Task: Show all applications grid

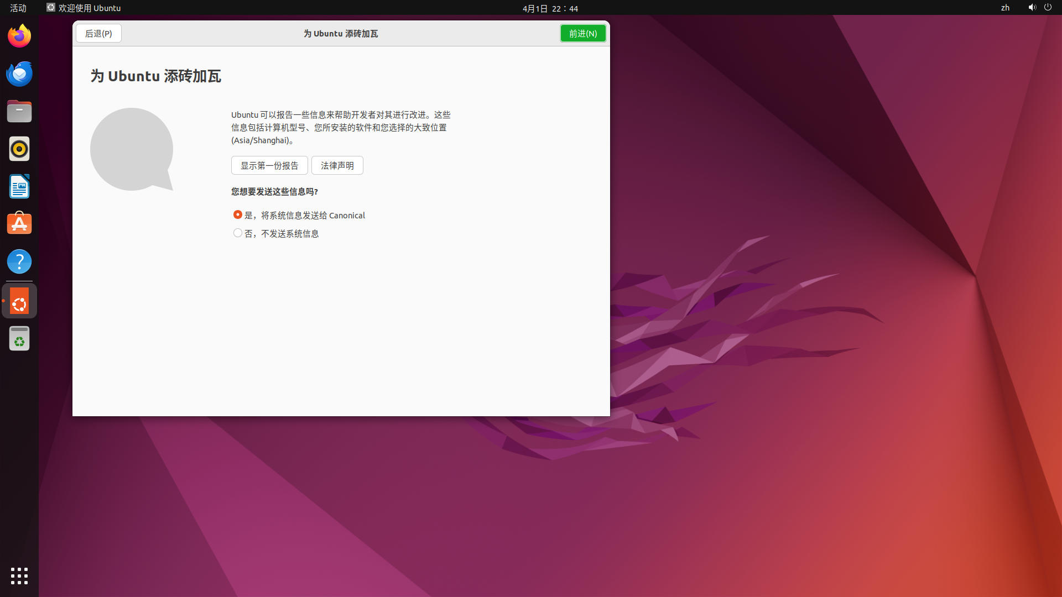Action: (x=19, y=576)
